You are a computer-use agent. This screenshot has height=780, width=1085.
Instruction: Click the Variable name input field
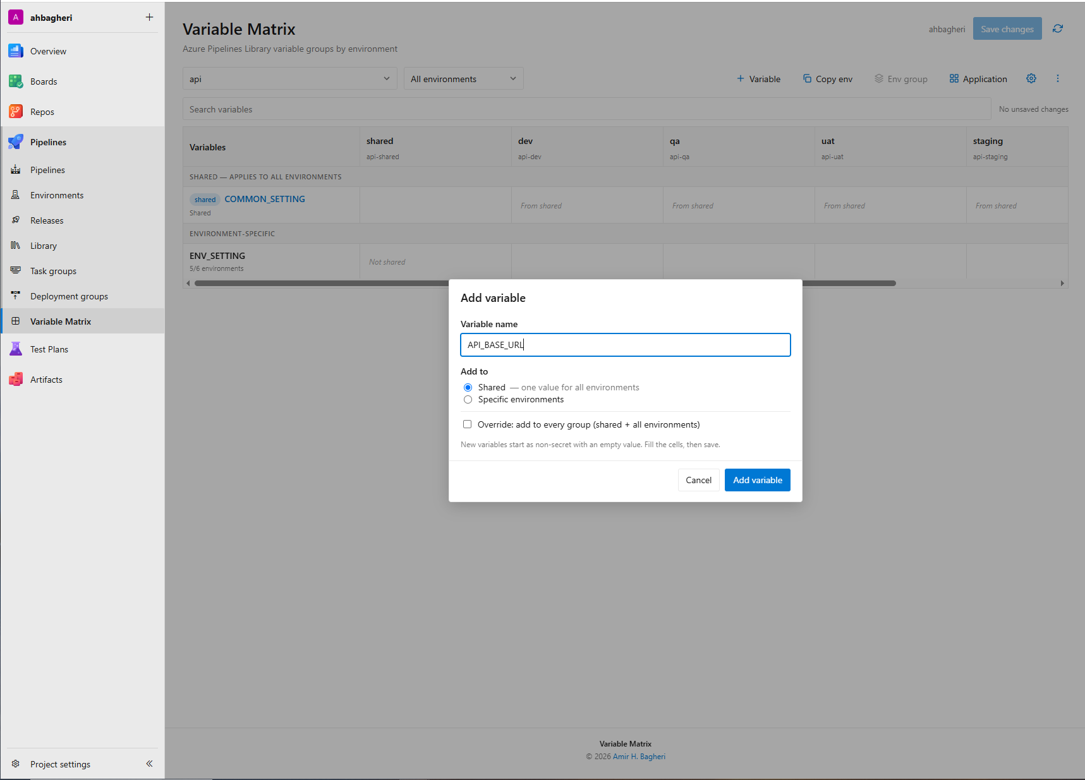(626, 345)
